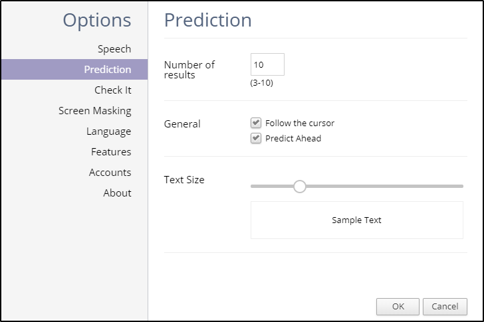Click the Sample Text preview box
The height and width of the screenshot is (322, 484).
click(356, 220)
